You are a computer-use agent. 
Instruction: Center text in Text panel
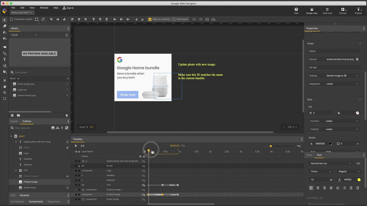[x=318, y=188]
